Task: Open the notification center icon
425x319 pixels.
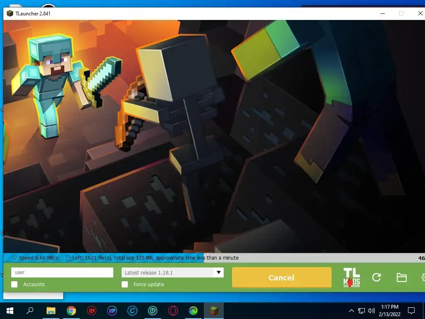Action: click(411, 311)
